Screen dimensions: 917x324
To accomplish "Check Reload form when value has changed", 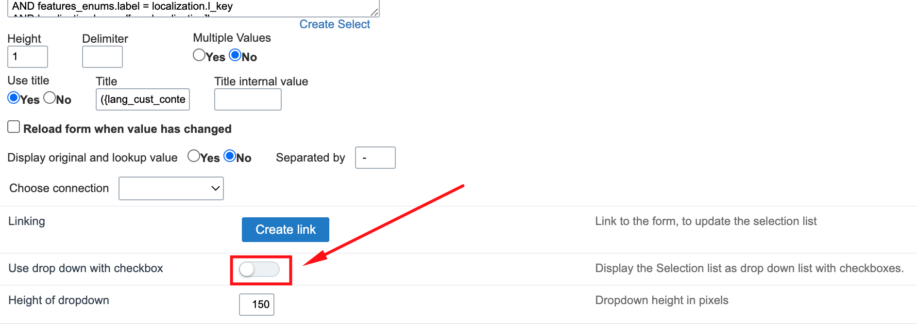I will tap(14, 127).
